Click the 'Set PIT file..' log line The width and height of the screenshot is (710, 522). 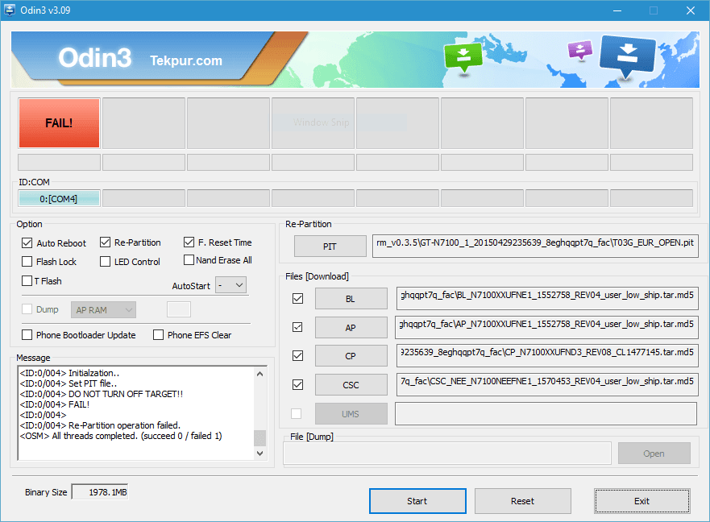(69, 383)
